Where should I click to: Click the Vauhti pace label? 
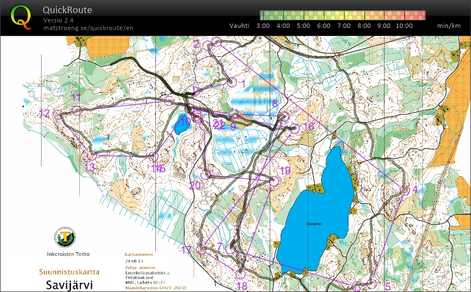pyautogui.click(x=239, y=26)
